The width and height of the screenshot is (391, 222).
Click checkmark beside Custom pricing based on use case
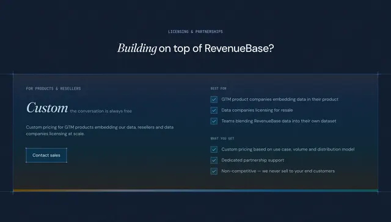click(x=214, y=149)
